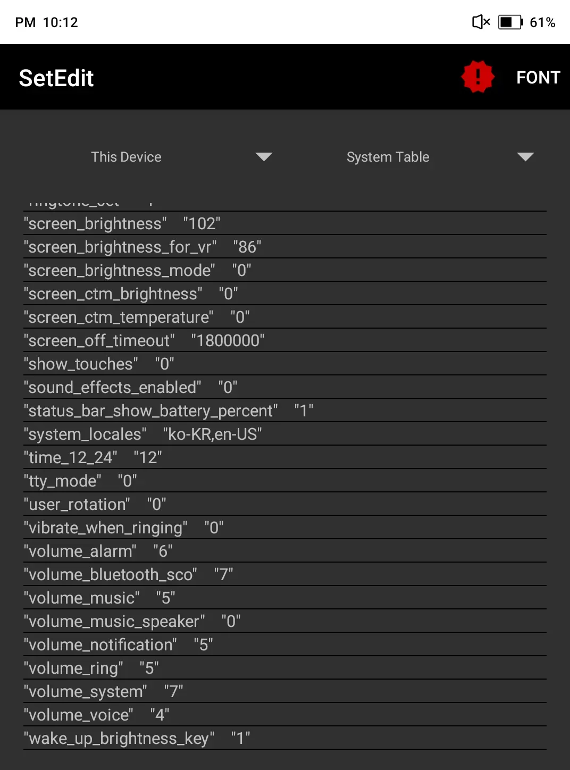
Task: Expand the System Table dropdown arrow
Action: [x=525, y=157]
